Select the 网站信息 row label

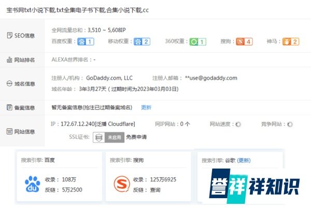(24, 132)
